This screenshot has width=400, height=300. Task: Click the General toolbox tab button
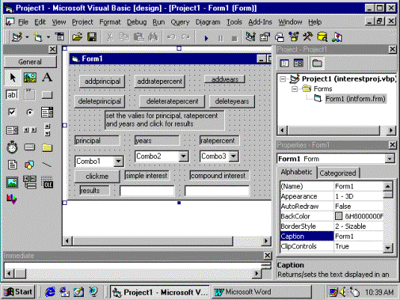30,62
